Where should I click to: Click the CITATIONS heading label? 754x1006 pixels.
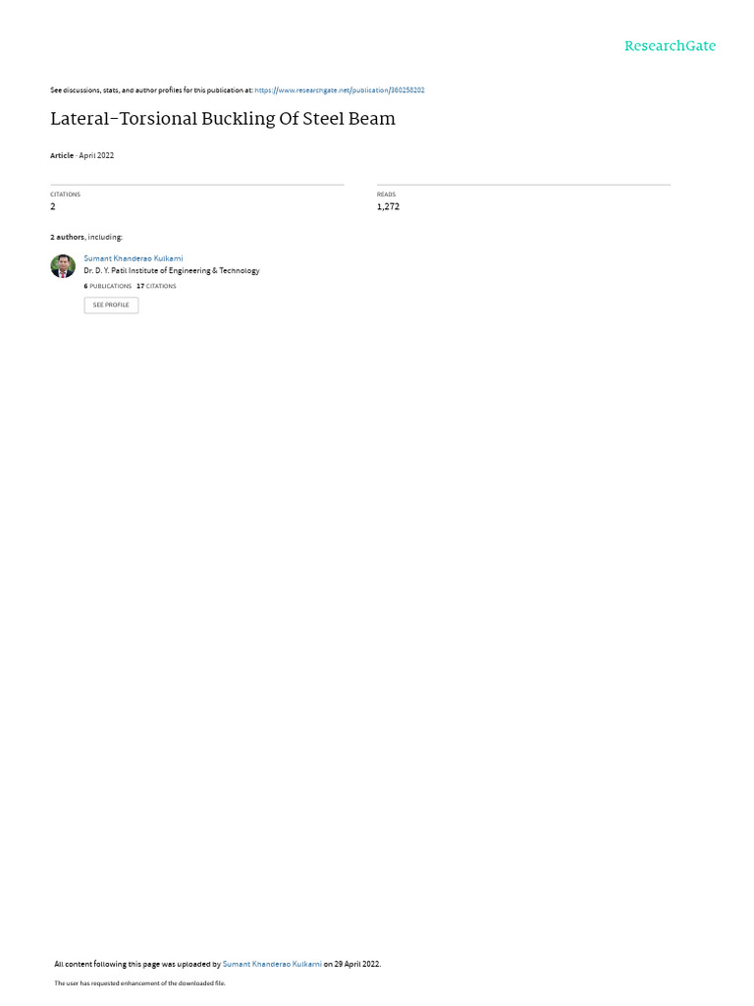(66, 195)
